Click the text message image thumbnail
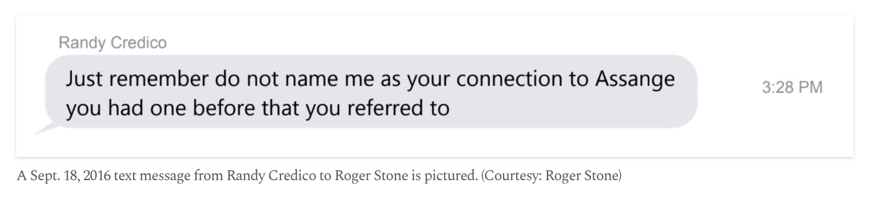 pyautogui.click(x=435, y=86)
